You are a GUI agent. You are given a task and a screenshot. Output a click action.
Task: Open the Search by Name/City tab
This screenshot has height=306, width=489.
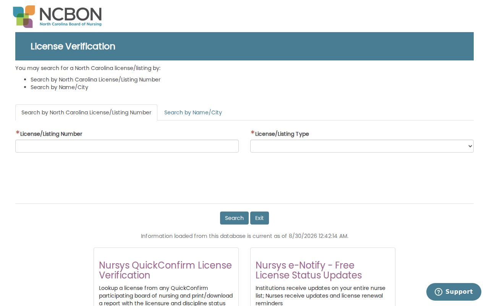tap(193, 112)
